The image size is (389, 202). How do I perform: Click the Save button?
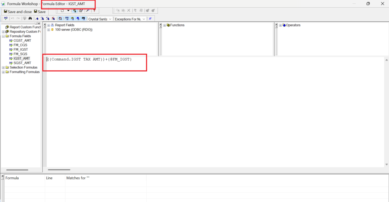[40, 12]
